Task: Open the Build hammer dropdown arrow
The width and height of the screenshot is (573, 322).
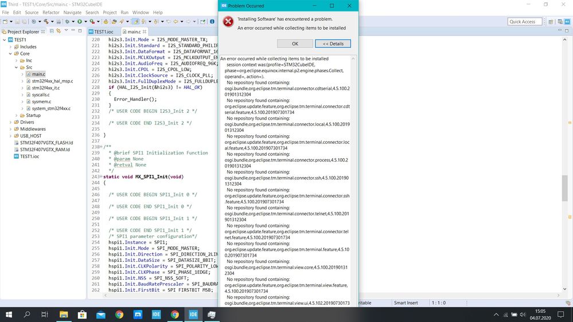Action: pos(52,22)
